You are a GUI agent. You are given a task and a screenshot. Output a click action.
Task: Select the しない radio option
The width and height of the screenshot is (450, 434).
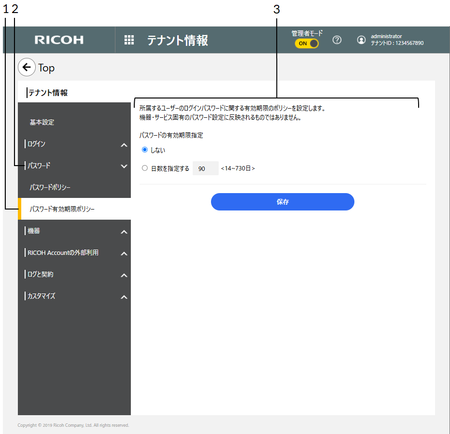(x=145, y=150)
